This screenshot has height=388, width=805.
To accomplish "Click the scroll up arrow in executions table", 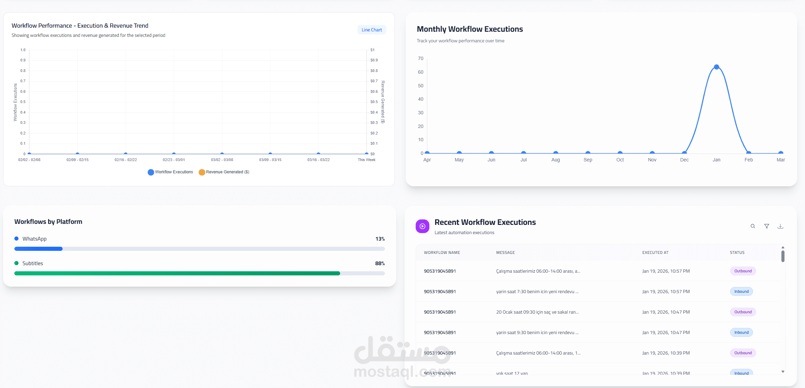I will click(783, 247).
